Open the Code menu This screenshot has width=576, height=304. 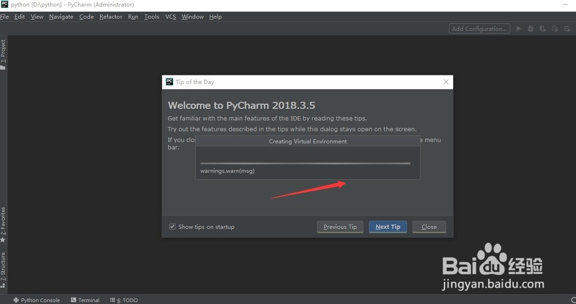click(x=86, y=17)
